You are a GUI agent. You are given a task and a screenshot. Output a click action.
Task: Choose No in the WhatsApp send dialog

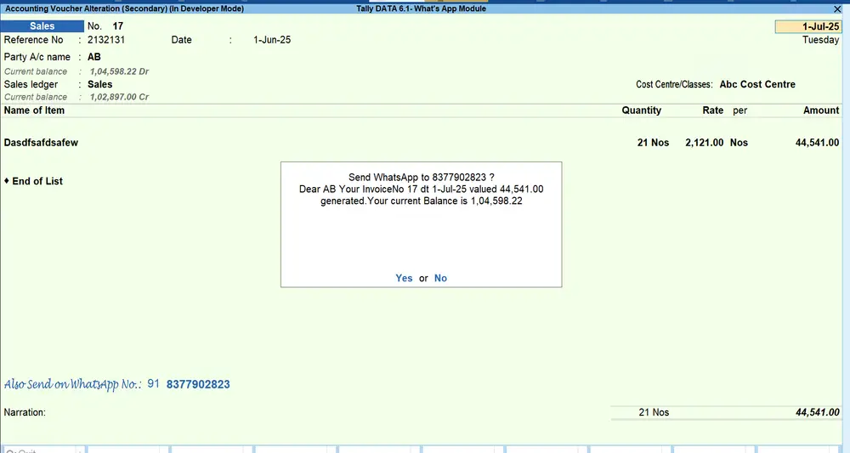pos(440,278)
